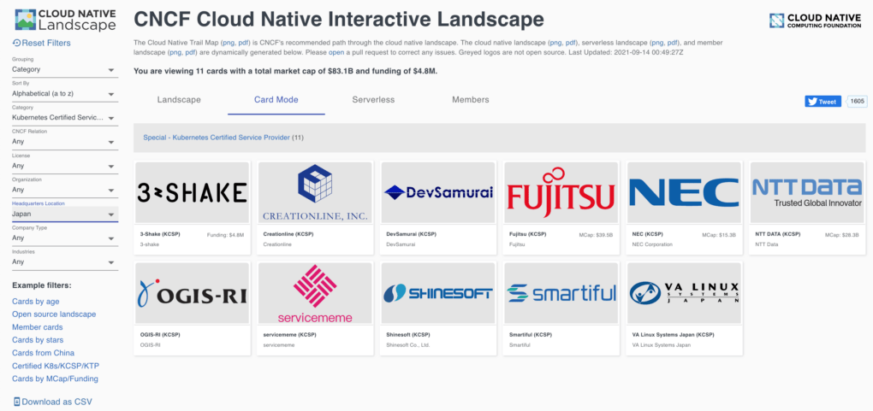Click Download as CSV

tap(52, 402)
